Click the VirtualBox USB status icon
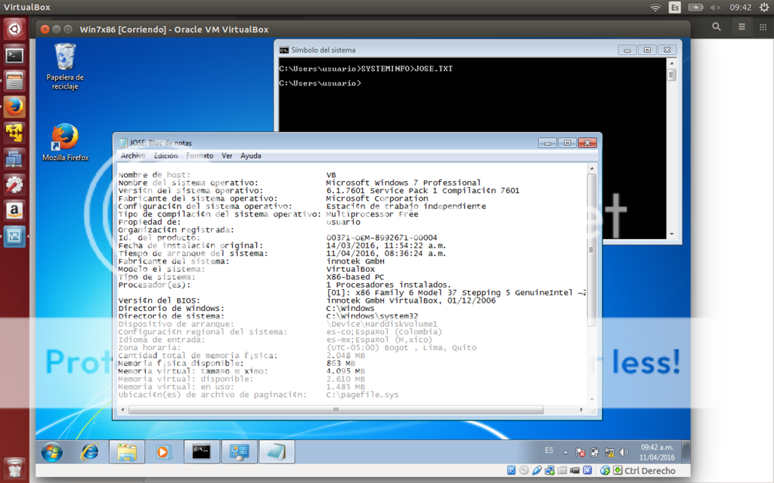Viewport: 774px width, 483px height. (x=537, y=471)
